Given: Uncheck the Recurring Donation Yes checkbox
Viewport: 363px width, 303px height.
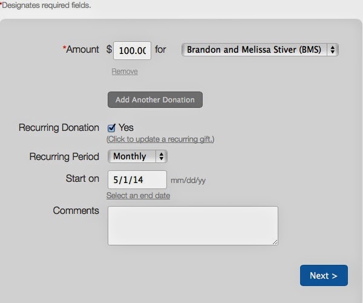Looking at the screenshot, I should 111,128.
